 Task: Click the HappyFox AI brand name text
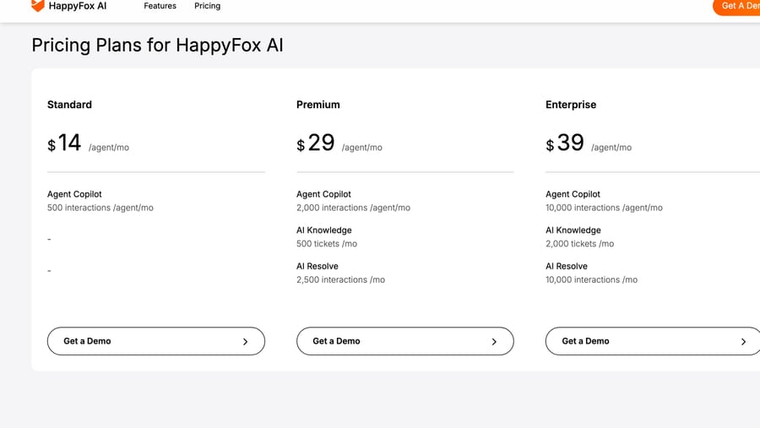[78, 6]
